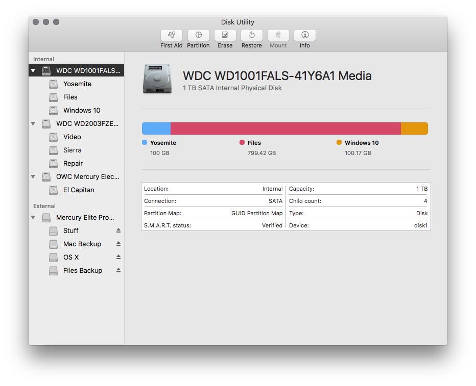Click the El Capitan volume icon
This screenshot has width=476, height=386.
coord(54,190)
